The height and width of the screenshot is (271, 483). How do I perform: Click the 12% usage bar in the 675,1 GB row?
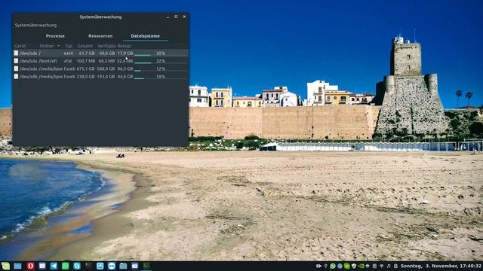click(161, 69)
